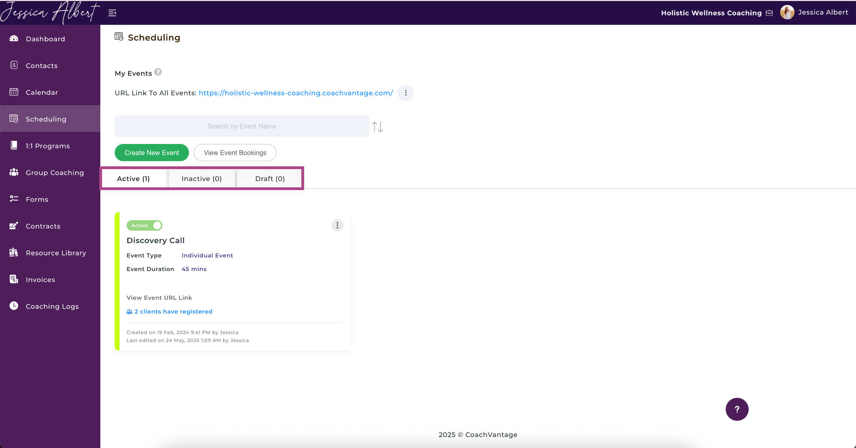Click the Contacts address book icon
The image size is (856, 448).
14,65
